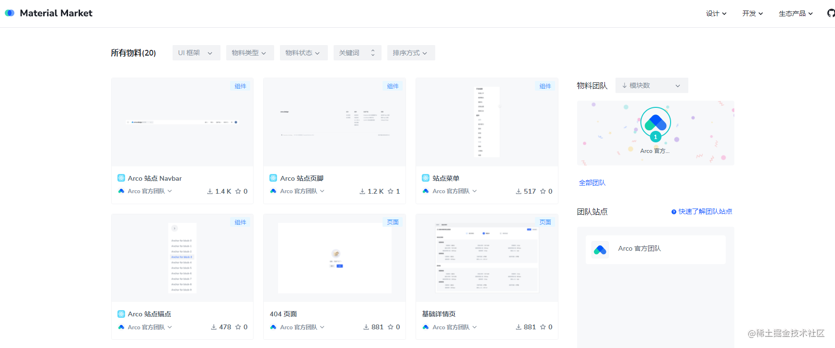Open the 关键词 selector
The image size is (835, 348).
[358, 53]
